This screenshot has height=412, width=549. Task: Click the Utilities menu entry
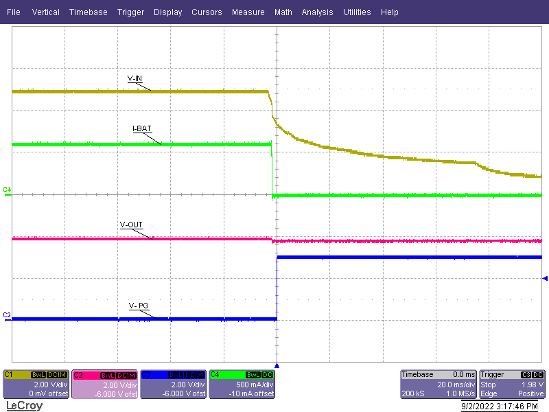[357, 12]
